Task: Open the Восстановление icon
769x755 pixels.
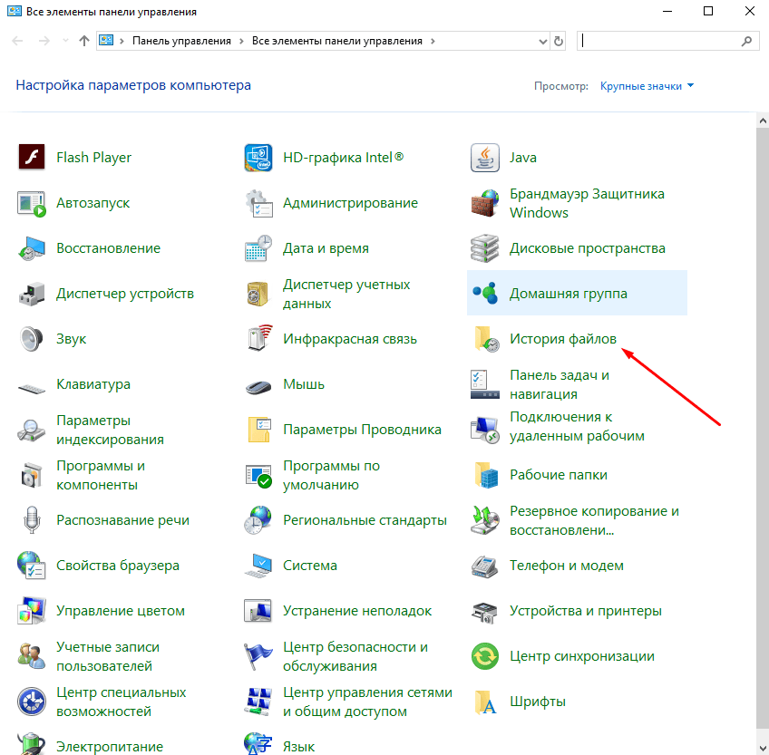Action: coord(32,248)
